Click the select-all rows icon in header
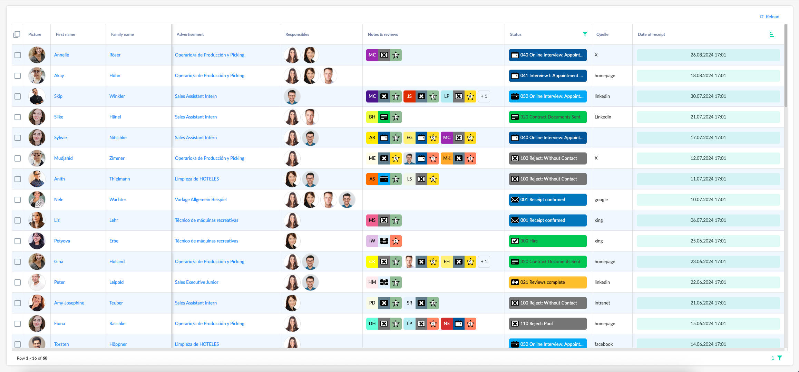Image resolution: width=799 pixels, height=372 pixels. pos(17,34)
